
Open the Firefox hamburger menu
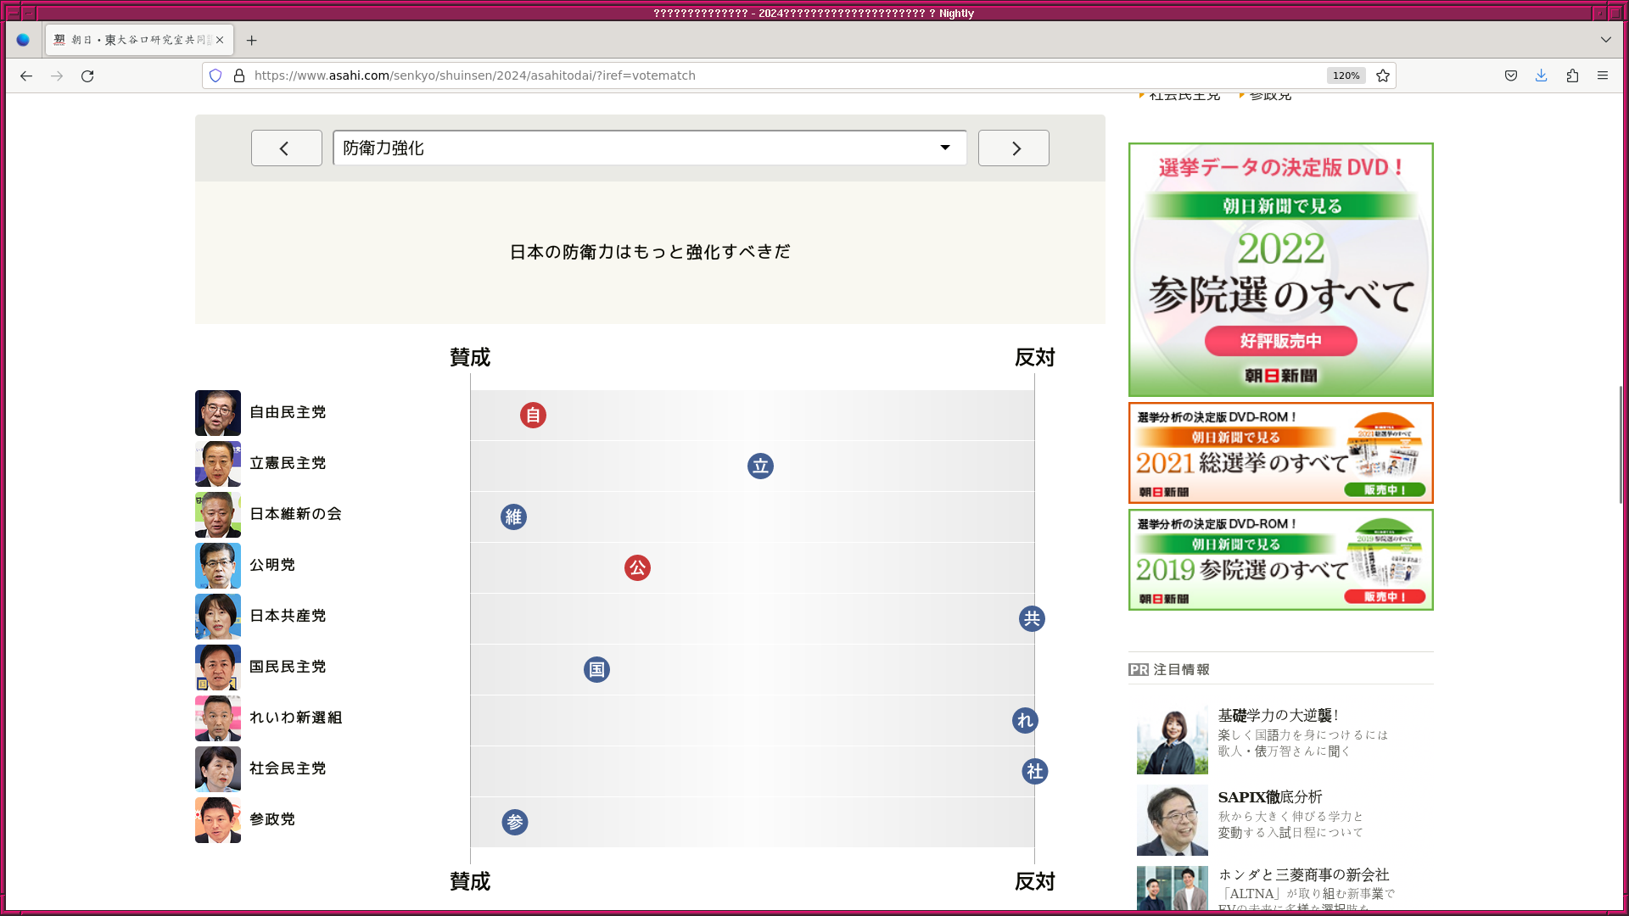click(1603, 75)
